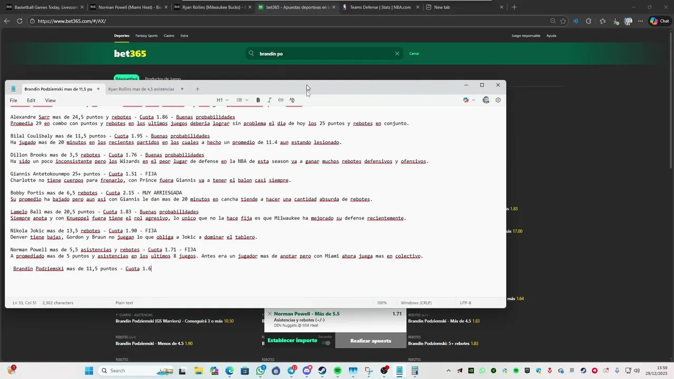Open 'Juego responsable' link
Screen dimensions: 674x379
[526, 36]
